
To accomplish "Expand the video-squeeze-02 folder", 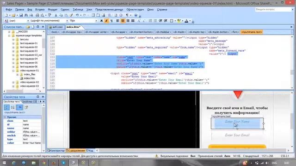I will point(13,82).
